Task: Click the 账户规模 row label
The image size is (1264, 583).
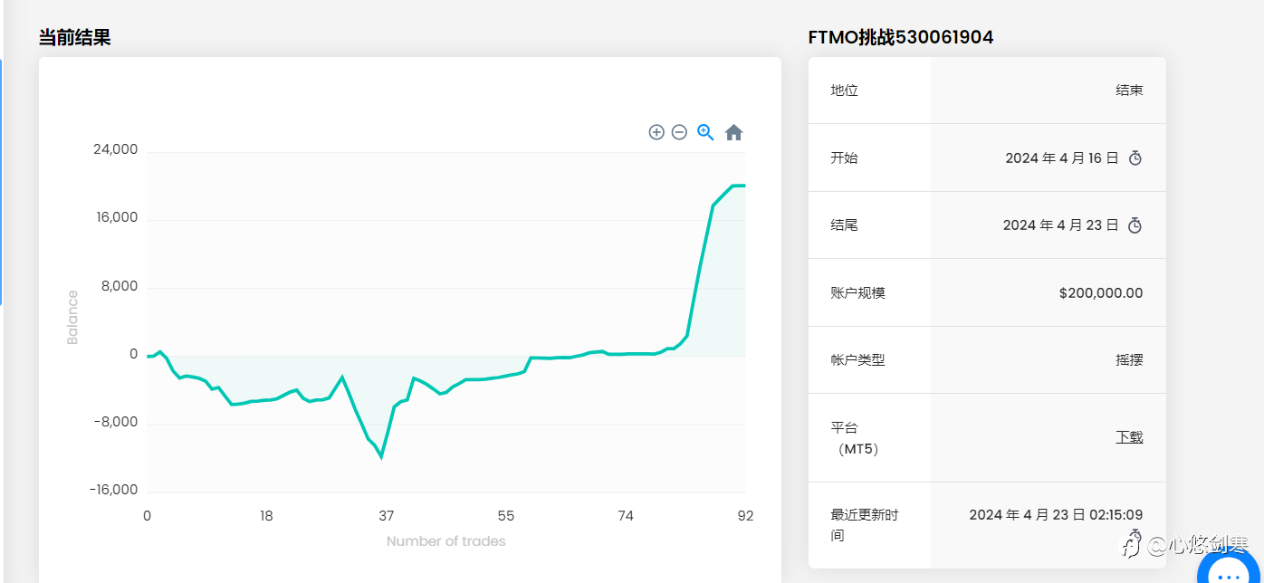Action: [x=857, y=293]
